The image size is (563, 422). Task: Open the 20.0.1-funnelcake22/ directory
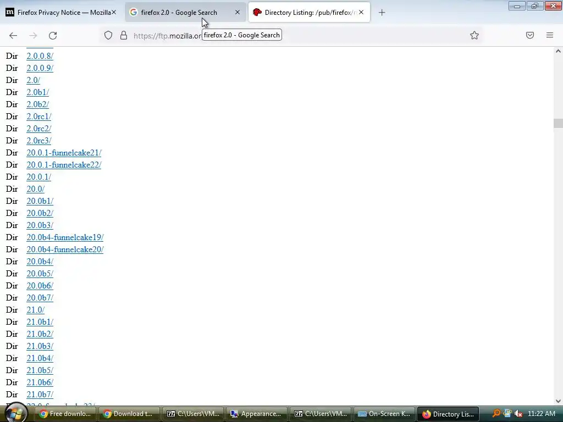(64, 165)
